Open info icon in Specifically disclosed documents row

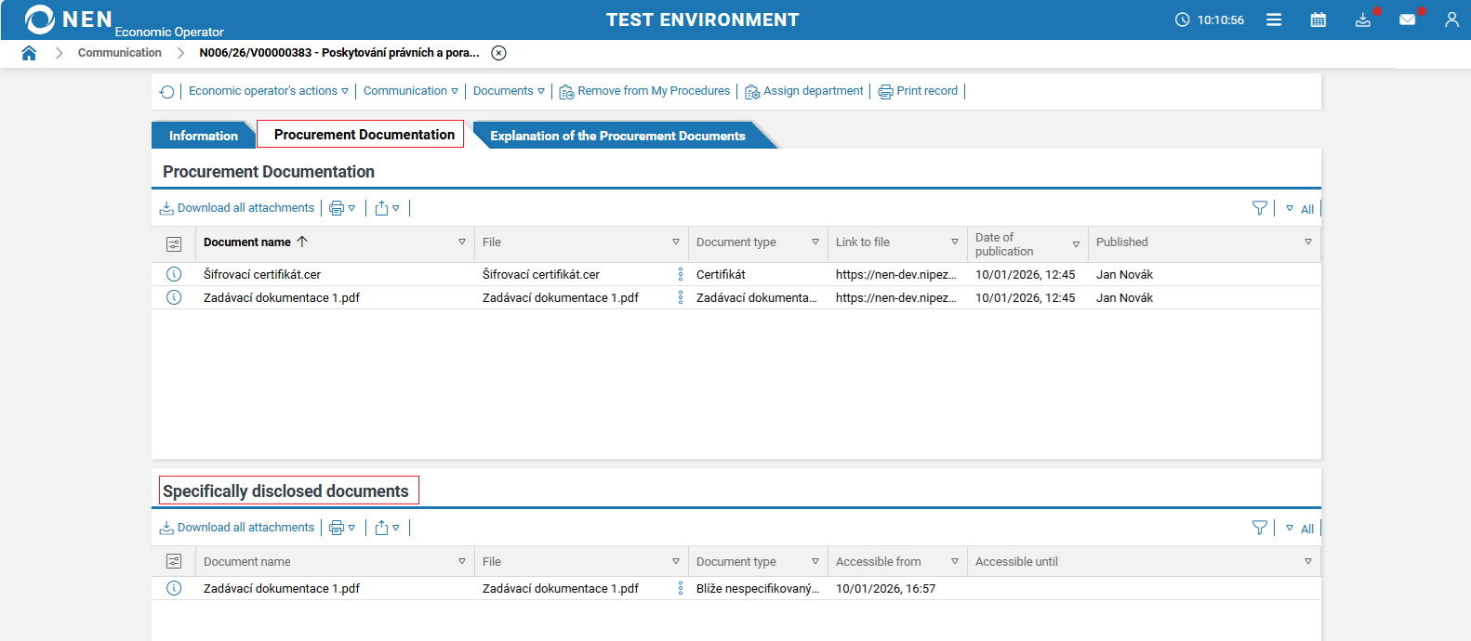pos(174,588)
